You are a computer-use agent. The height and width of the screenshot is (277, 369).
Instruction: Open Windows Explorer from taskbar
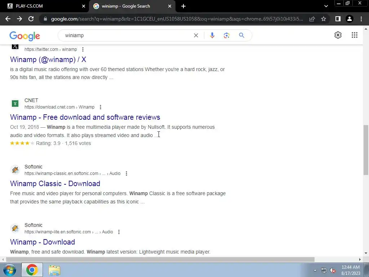click(x=54, y=270)
